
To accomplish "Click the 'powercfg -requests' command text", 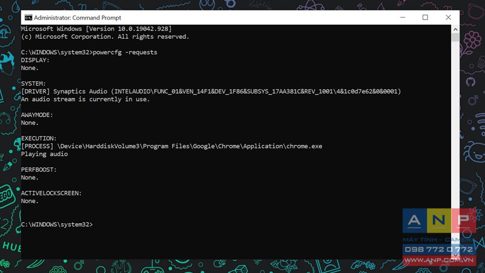I will (125, 52).
